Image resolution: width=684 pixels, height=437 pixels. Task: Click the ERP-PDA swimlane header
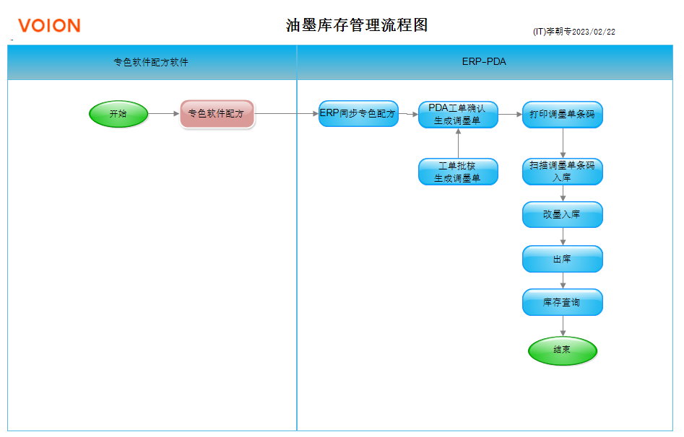coord(485,62)
